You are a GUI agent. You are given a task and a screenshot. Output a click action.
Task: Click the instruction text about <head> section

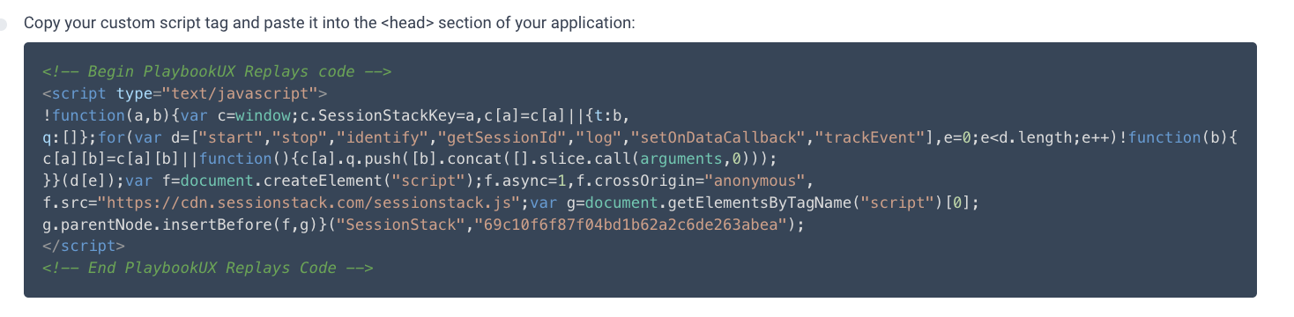[x=329, y=23]
